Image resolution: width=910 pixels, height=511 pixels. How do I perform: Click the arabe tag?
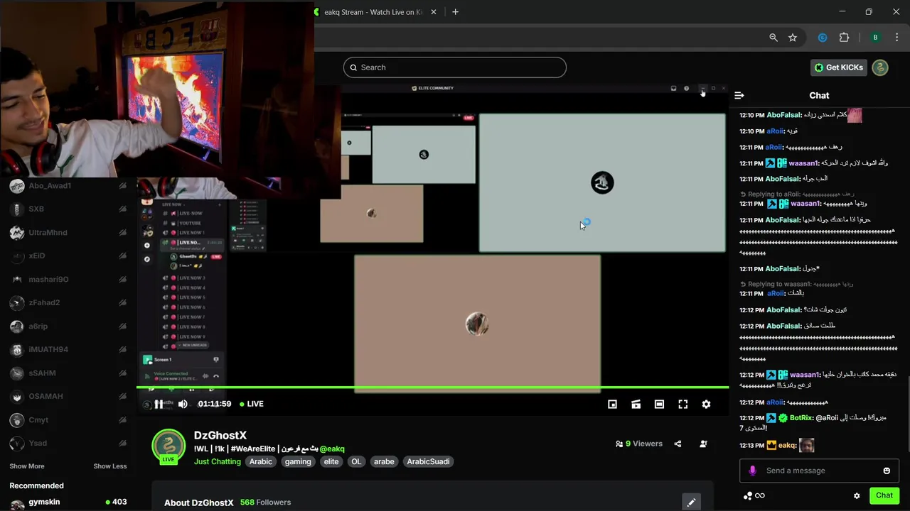click(384, 461)
